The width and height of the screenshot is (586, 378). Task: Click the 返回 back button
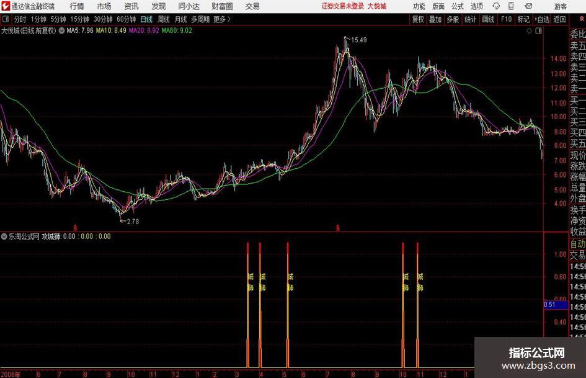559,19
